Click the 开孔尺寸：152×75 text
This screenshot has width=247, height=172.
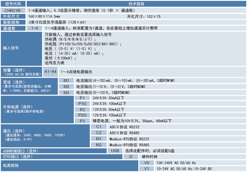point(144,16)
